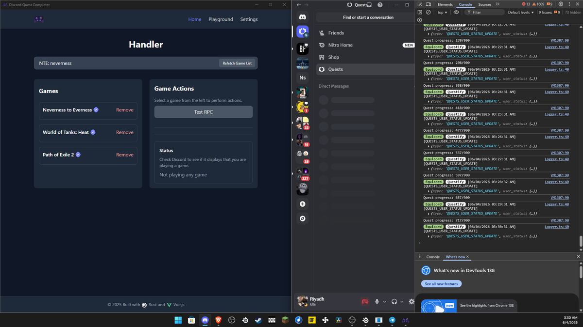Clear console with the ban icon

[428, 12]
